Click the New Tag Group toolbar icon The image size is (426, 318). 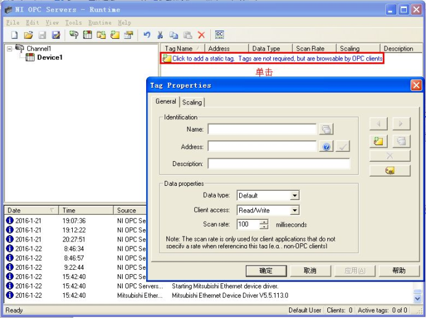pos(101,35)
